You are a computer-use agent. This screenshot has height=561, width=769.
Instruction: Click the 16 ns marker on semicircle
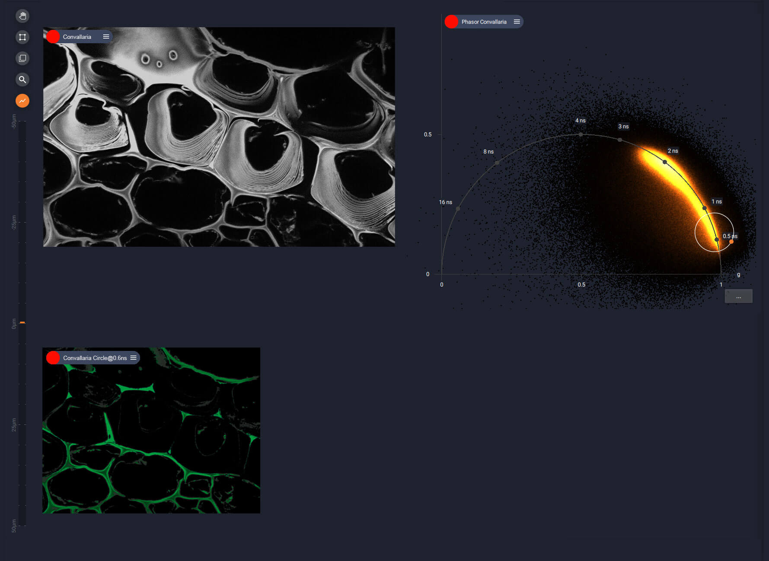458,209
